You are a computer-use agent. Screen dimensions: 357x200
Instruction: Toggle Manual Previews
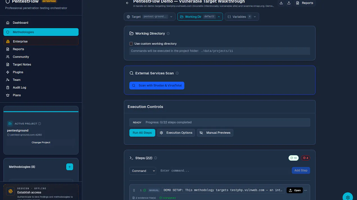(215, 133)
